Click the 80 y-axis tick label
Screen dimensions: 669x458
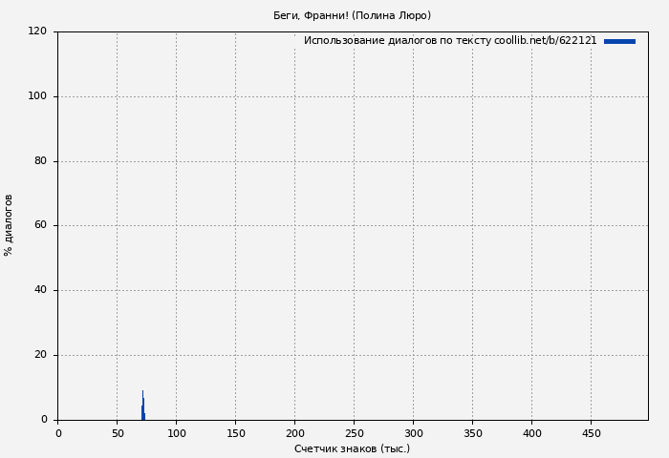[40, 161]
